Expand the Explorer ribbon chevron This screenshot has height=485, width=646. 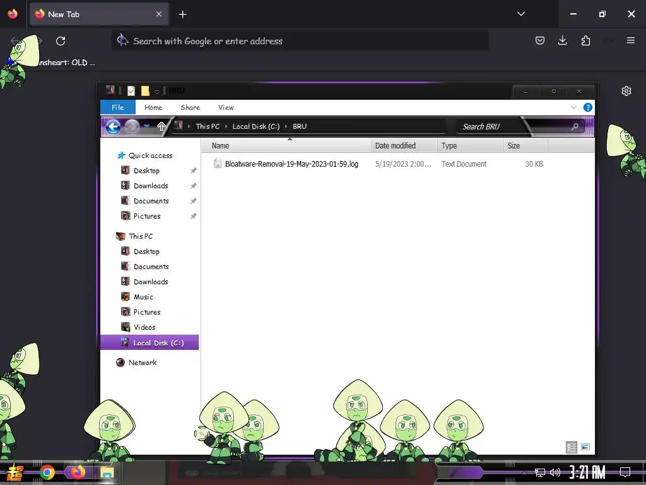point(573,107)
